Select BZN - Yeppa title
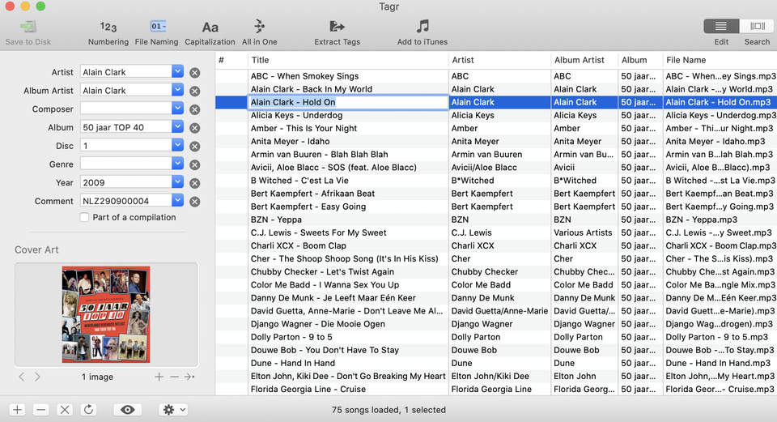The image size is (777, 422). point(276,220)
